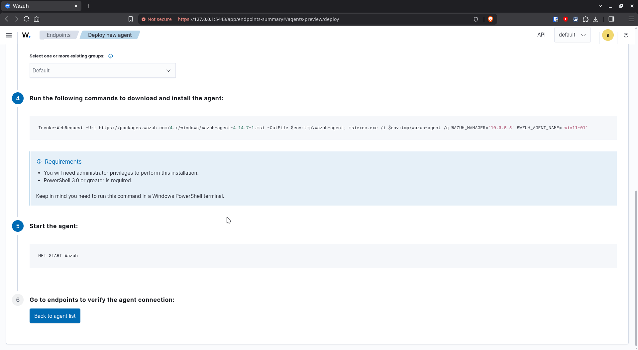This screenshot has width=638, height=350.
Task: Show groups help tooltip icon
Action: point(111,56)
